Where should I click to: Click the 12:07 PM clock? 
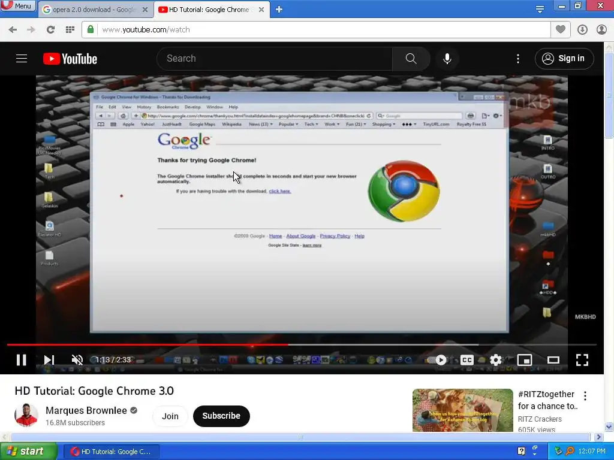592,452
